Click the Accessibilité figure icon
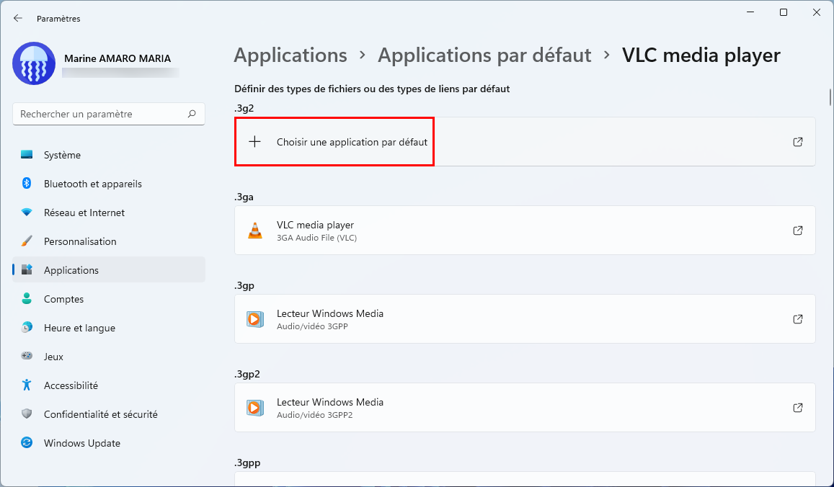Viewport: 834px width, 487px height. 27,385
